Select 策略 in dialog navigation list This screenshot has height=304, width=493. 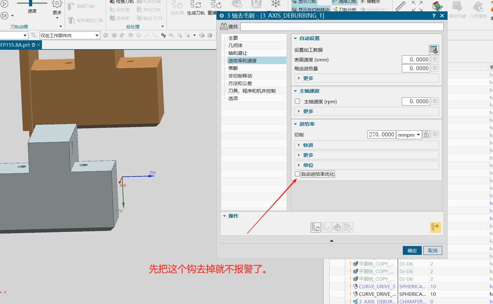pyautogui.click(x=233, y=68)
